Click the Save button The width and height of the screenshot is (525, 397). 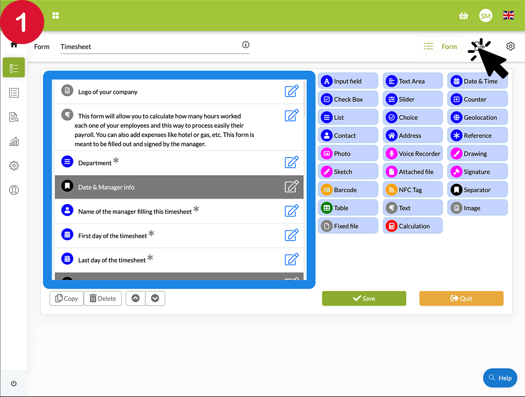(x=364, y=298)
